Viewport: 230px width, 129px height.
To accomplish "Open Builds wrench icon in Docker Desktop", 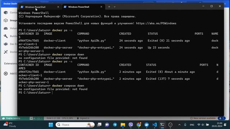I will [x=6, y=36].
